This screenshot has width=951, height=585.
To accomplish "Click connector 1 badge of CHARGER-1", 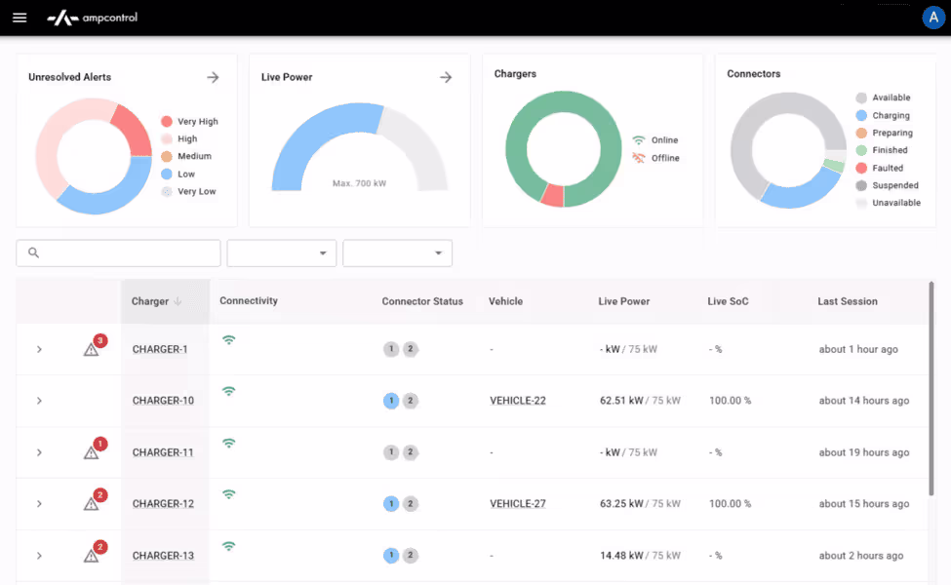I will coord(391,349).
